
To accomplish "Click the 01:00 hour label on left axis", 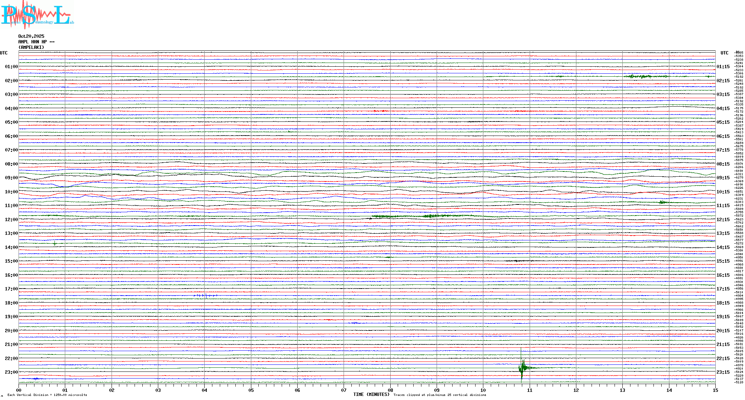I will click(11, 67).
